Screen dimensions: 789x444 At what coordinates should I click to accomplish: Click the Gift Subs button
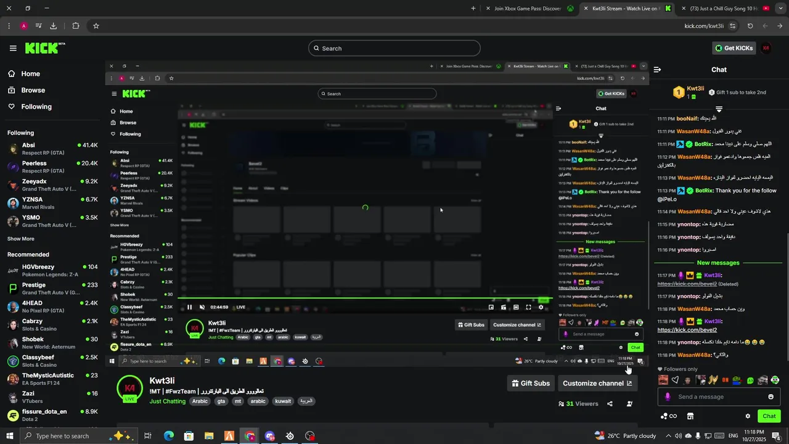(531, 383)
